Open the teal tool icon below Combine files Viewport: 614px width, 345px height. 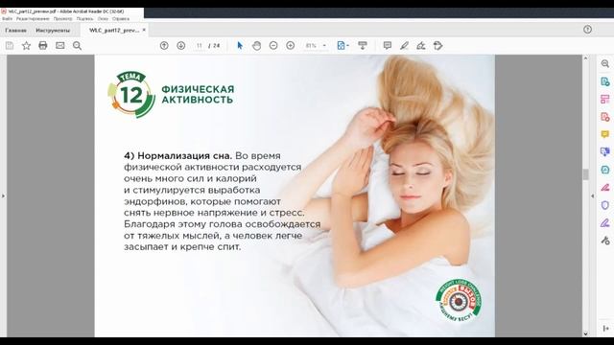(605, 170)
